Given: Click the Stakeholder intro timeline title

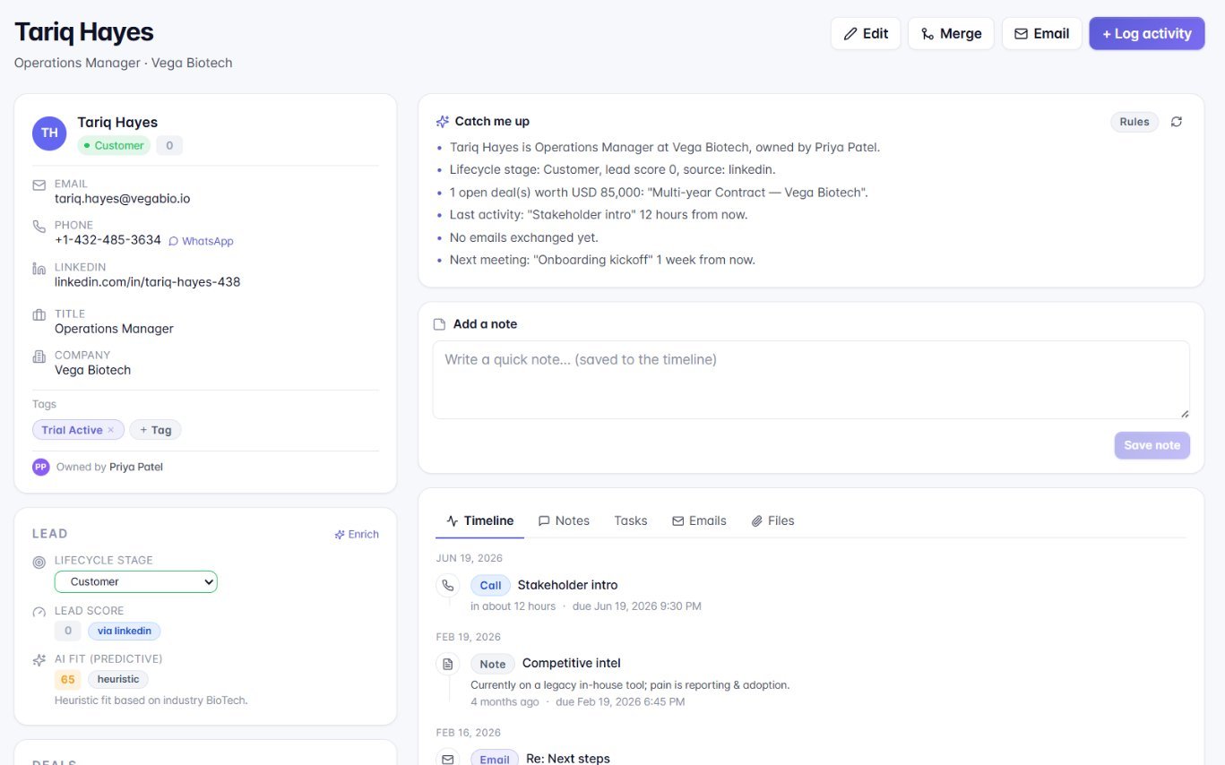Looking at the screenshot, I should (567, 586).
